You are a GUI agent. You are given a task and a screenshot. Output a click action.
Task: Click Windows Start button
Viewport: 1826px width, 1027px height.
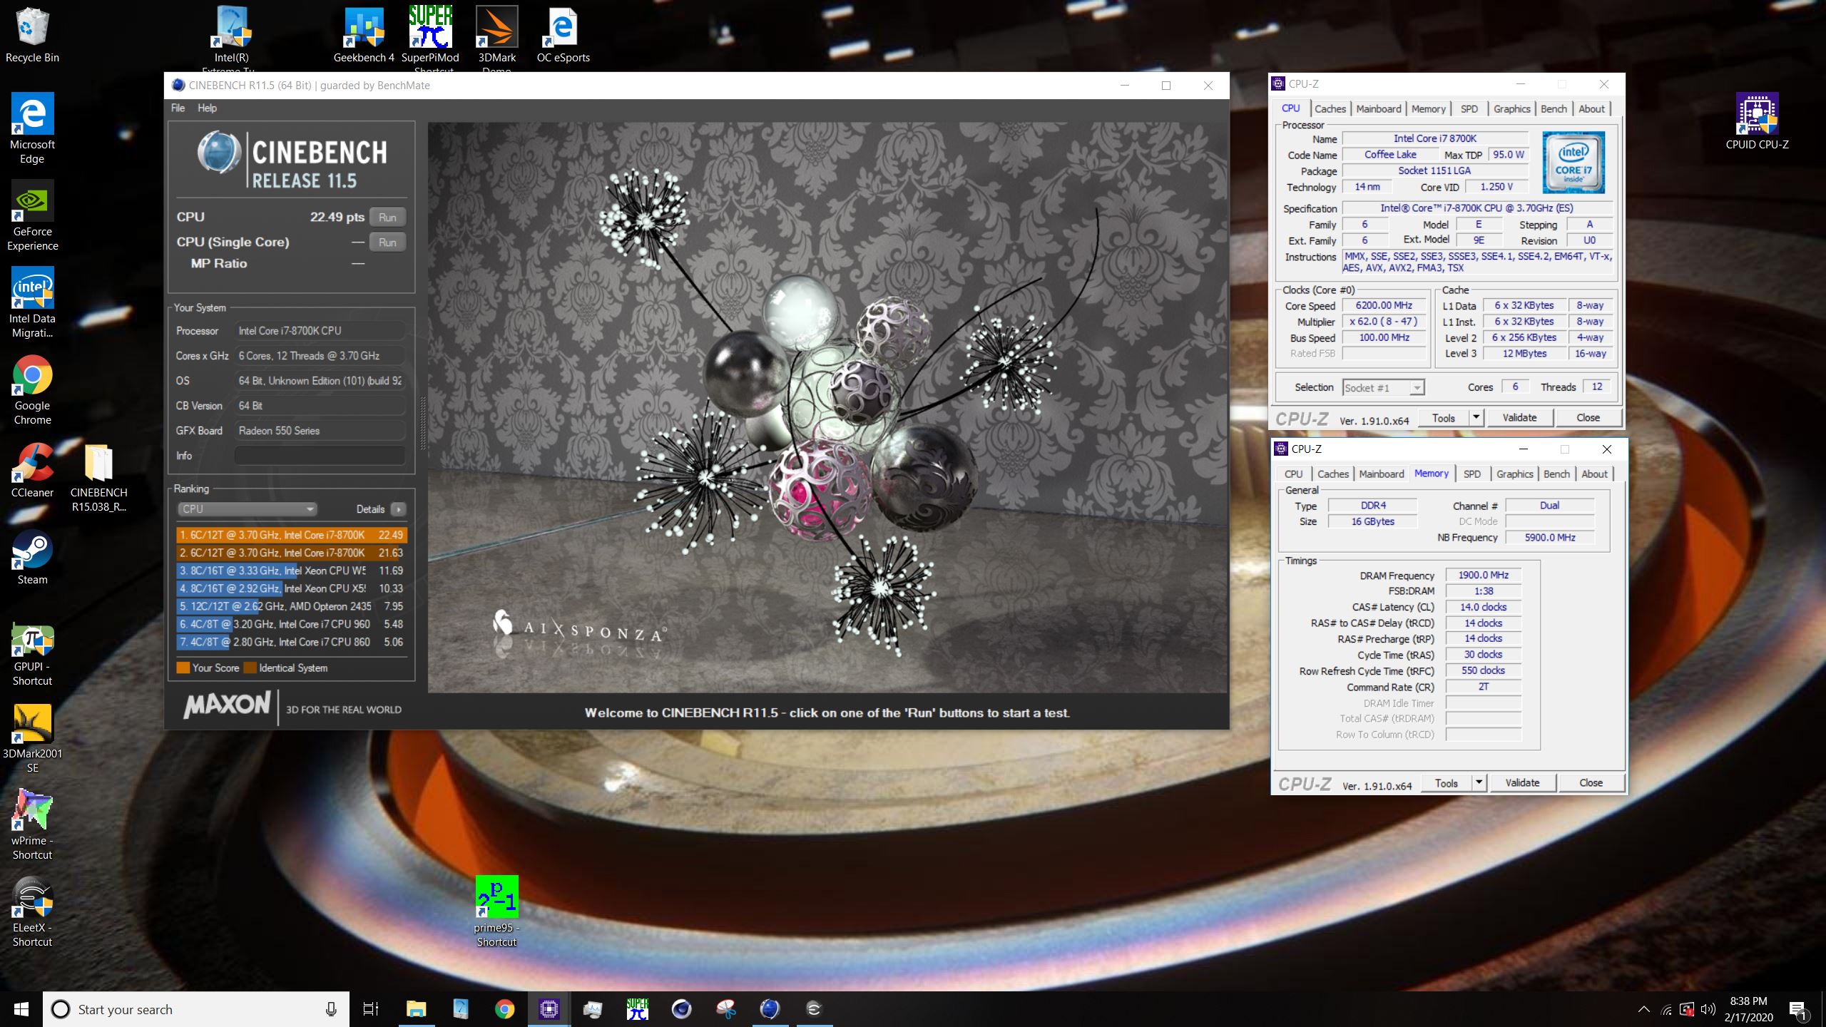click(21, 1009)
